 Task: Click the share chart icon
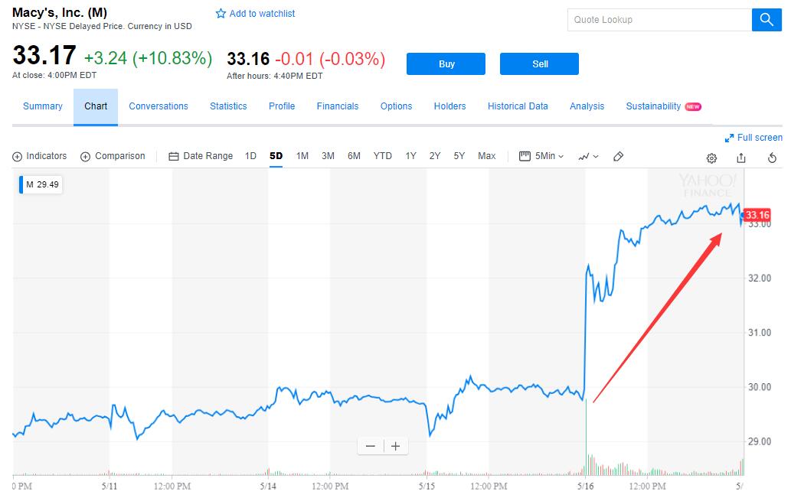tap(740, 158)
